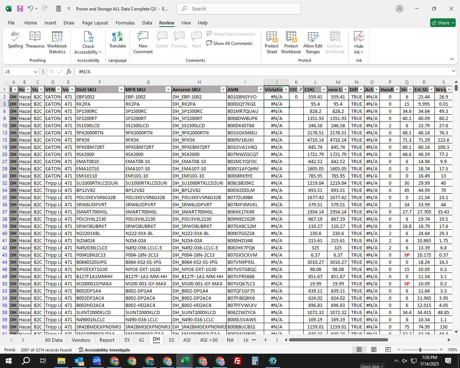Switch to the Vendors sheet tab
460x368 pixels.
point(81,340)
